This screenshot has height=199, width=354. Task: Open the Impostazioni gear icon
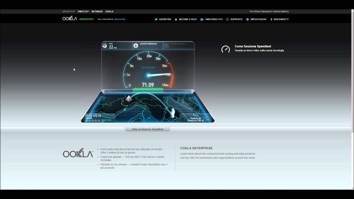[x=248, y=19]
